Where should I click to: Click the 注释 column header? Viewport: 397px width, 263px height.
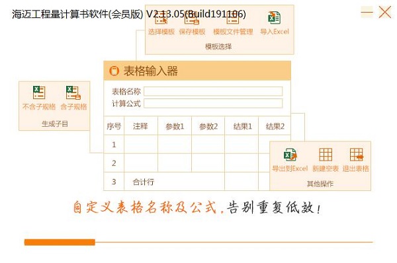coord(141,126)
